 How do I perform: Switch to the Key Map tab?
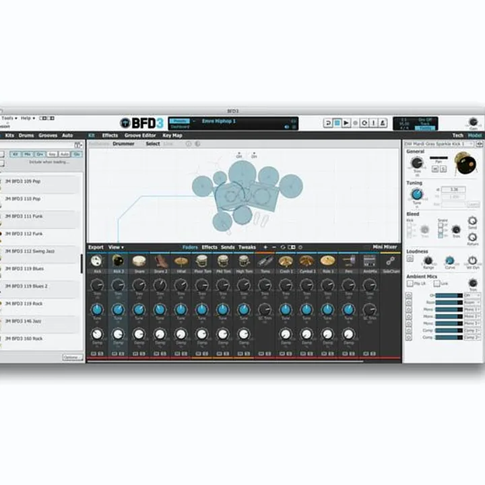tap(172, 135)
